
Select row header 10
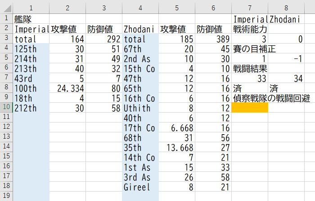tap(6, 108)
